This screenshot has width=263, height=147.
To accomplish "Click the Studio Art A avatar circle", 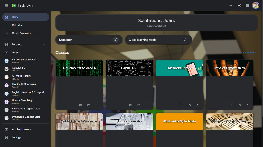I will (6, 110).
